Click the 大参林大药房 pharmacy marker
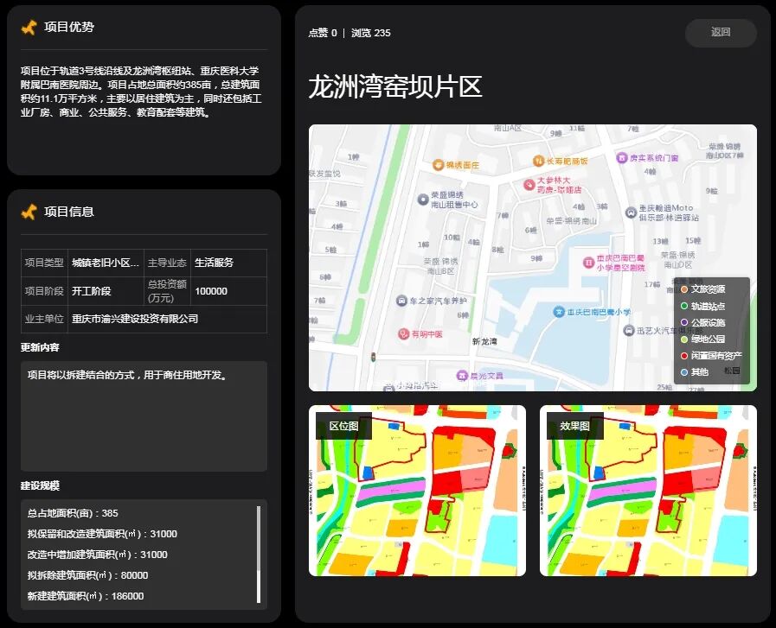Viewport: 776px width, 628px height. pos(529,185)
